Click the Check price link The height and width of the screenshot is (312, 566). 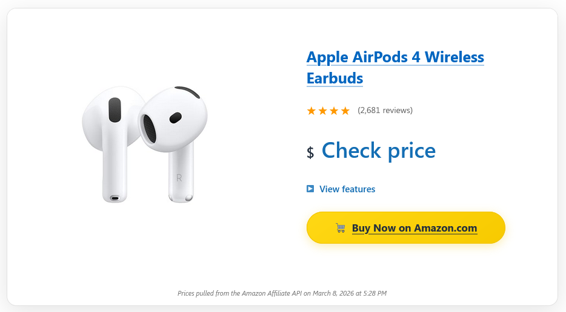click(378, 151)
